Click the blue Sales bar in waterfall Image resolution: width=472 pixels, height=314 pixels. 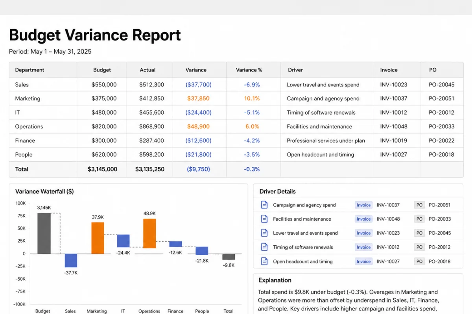(x=71, y=261)
